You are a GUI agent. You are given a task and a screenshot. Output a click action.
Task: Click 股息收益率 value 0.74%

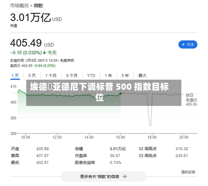click(116, 163)
